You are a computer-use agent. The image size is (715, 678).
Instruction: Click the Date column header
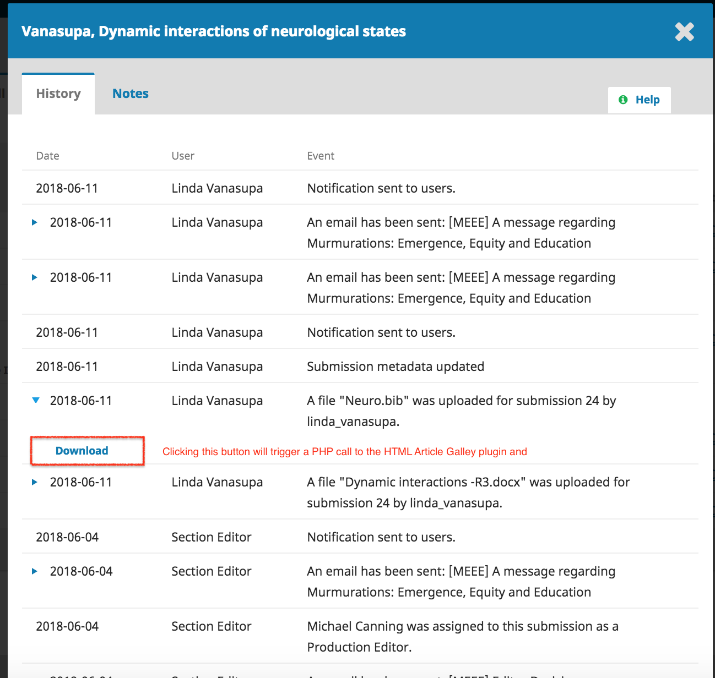click(x=48, y=156)
